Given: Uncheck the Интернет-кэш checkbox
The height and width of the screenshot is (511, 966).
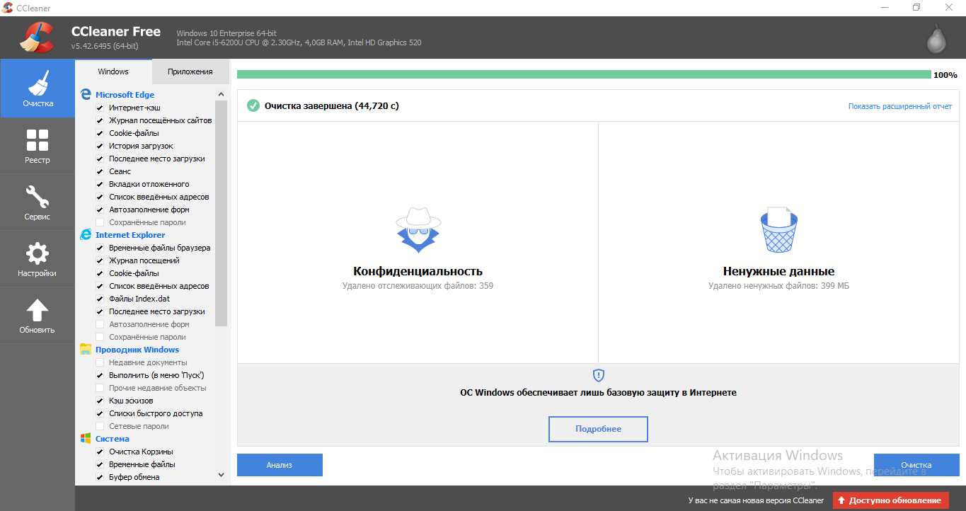Looking at the screenshot, I should pos(100,108).
